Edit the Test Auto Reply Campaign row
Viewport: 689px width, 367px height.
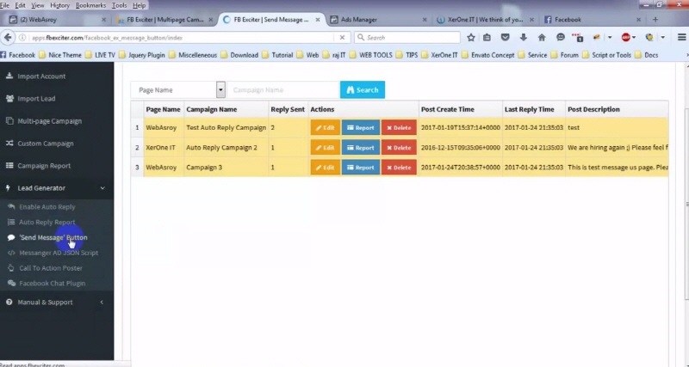(326, 127)
